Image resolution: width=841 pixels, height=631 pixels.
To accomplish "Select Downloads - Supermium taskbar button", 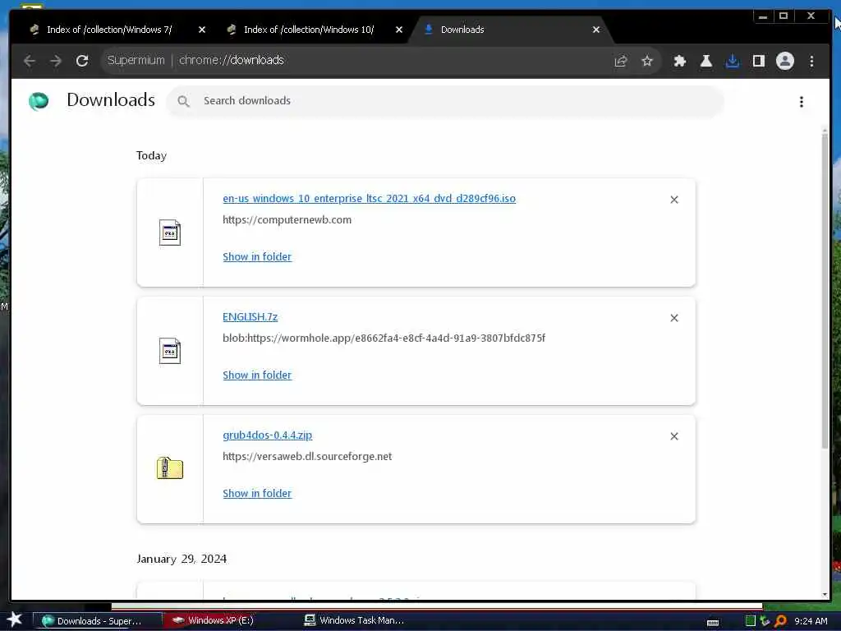I will (x=98, y=621).
